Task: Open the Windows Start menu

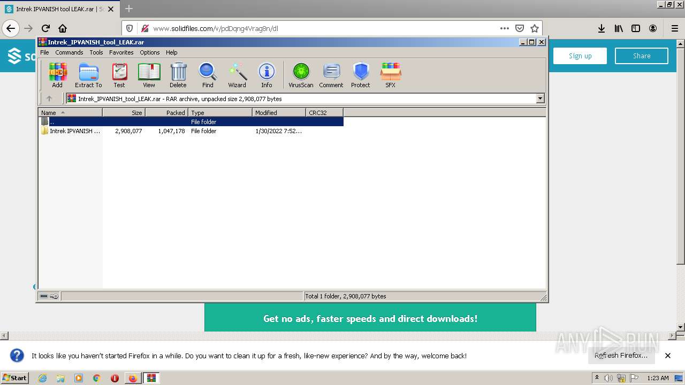Action: 15,378
